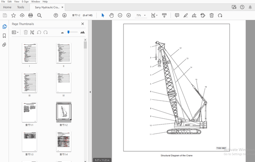Screen dimensions: 255x162
Task: Rotate thumbnails clockwise
Action: 46,32
